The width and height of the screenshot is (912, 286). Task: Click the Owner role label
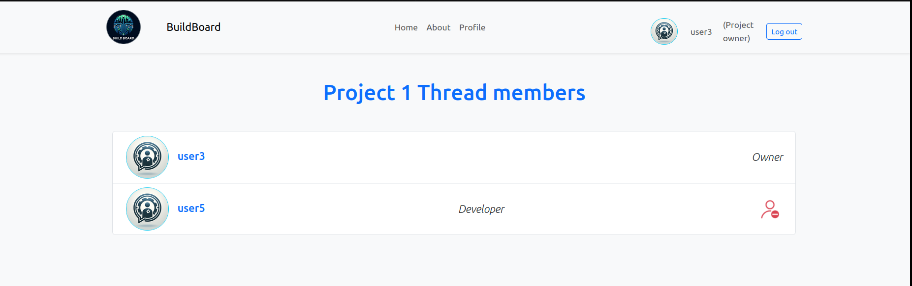point(767,157)
